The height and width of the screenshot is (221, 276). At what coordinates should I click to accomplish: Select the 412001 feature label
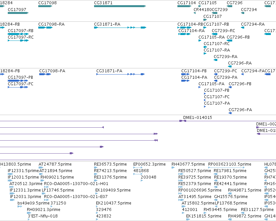tap(190, 210)
